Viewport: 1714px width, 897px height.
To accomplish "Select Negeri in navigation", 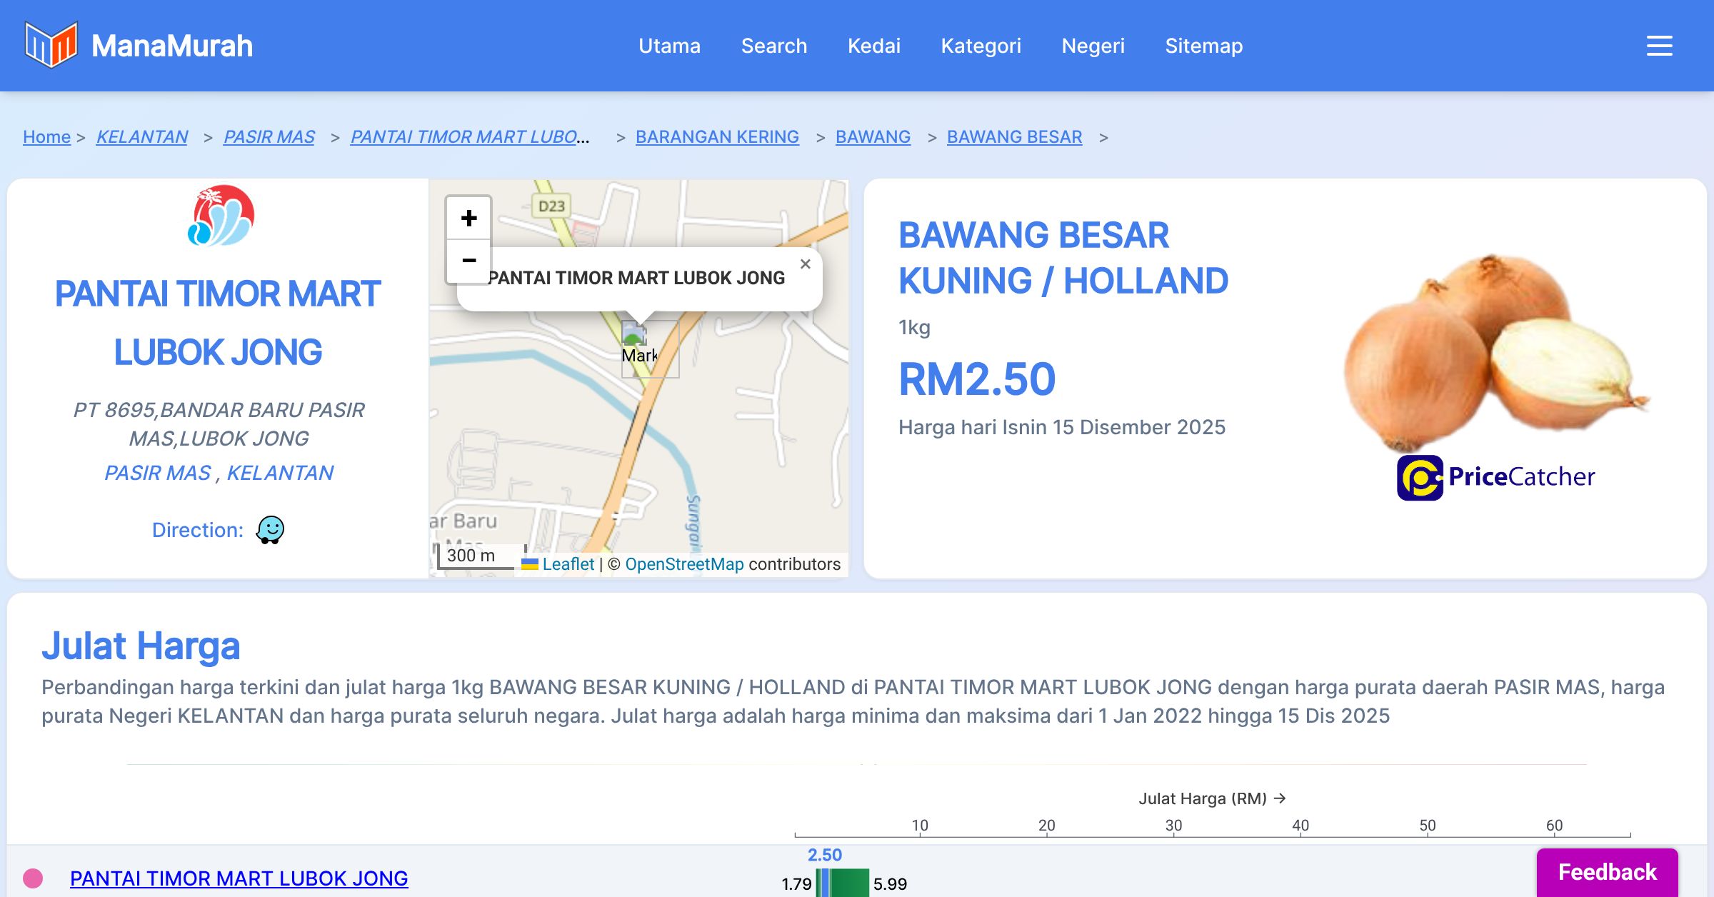I will (x=1093, y=46).
